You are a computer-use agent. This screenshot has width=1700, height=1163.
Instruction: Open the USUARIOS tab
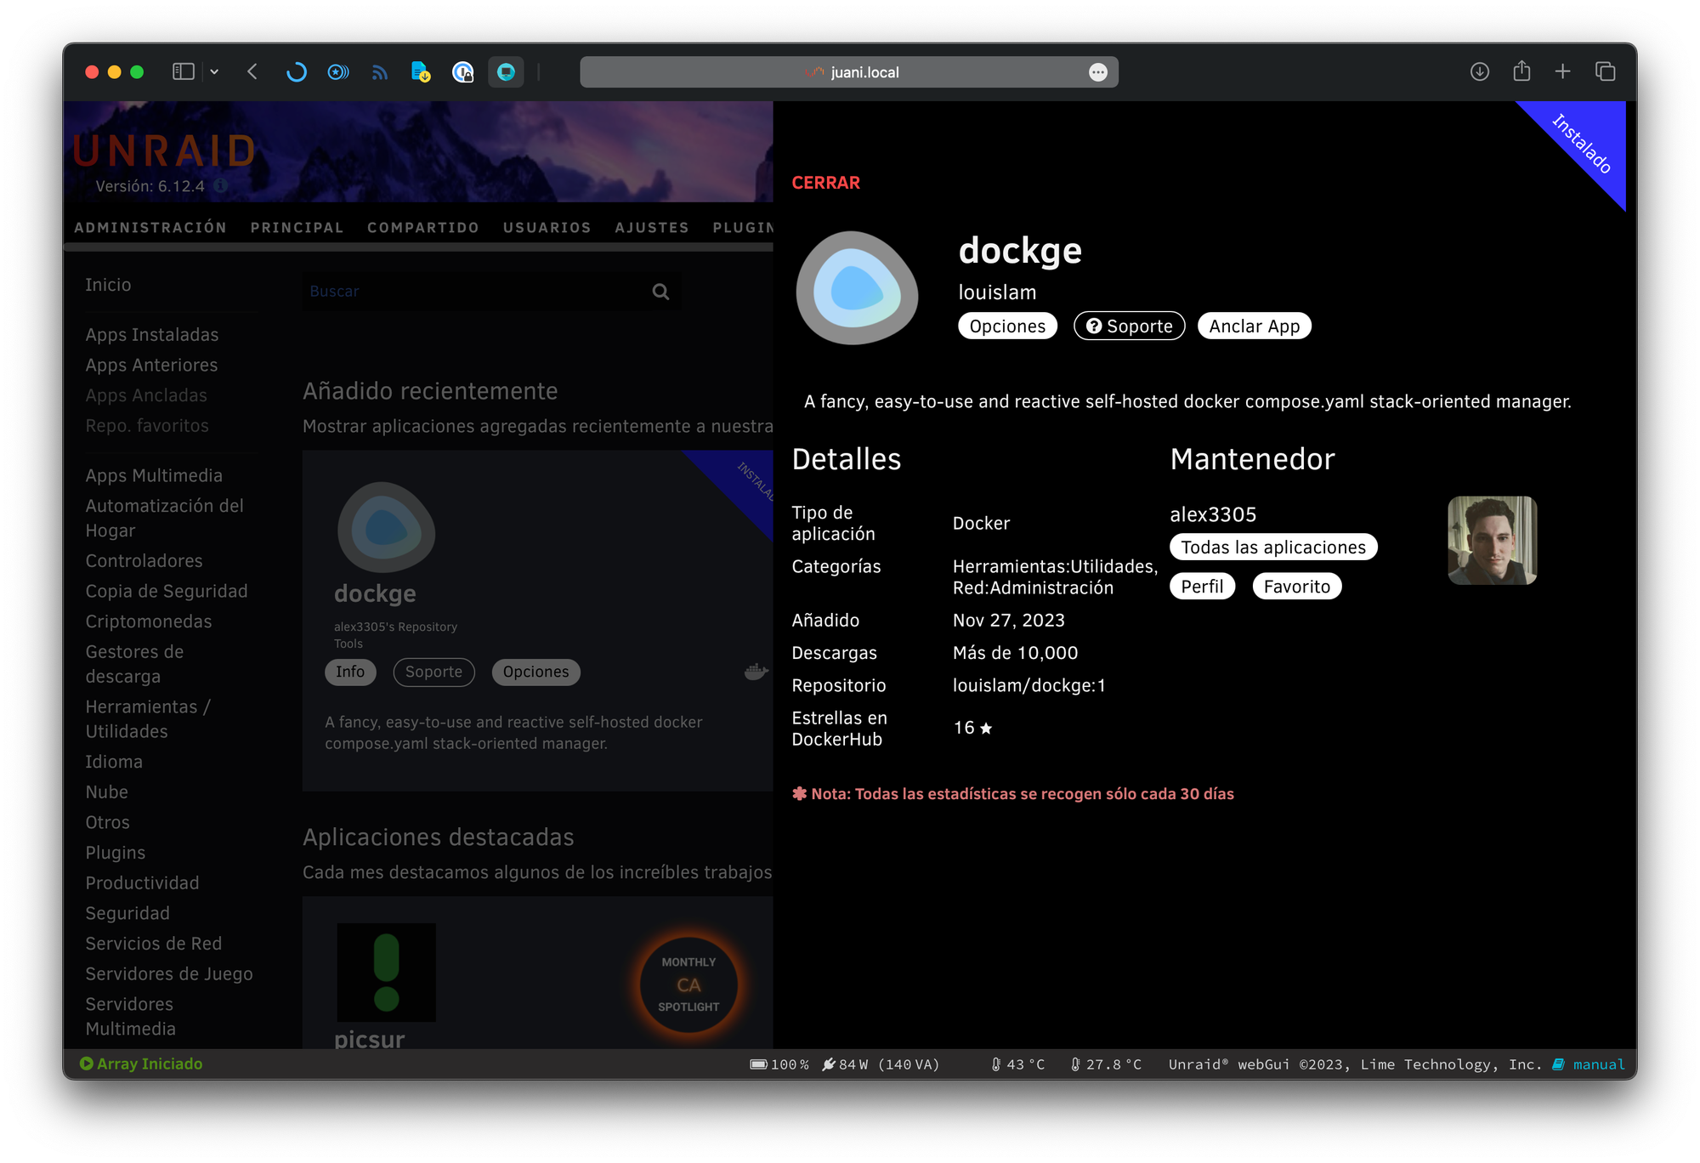pos(547,227)
